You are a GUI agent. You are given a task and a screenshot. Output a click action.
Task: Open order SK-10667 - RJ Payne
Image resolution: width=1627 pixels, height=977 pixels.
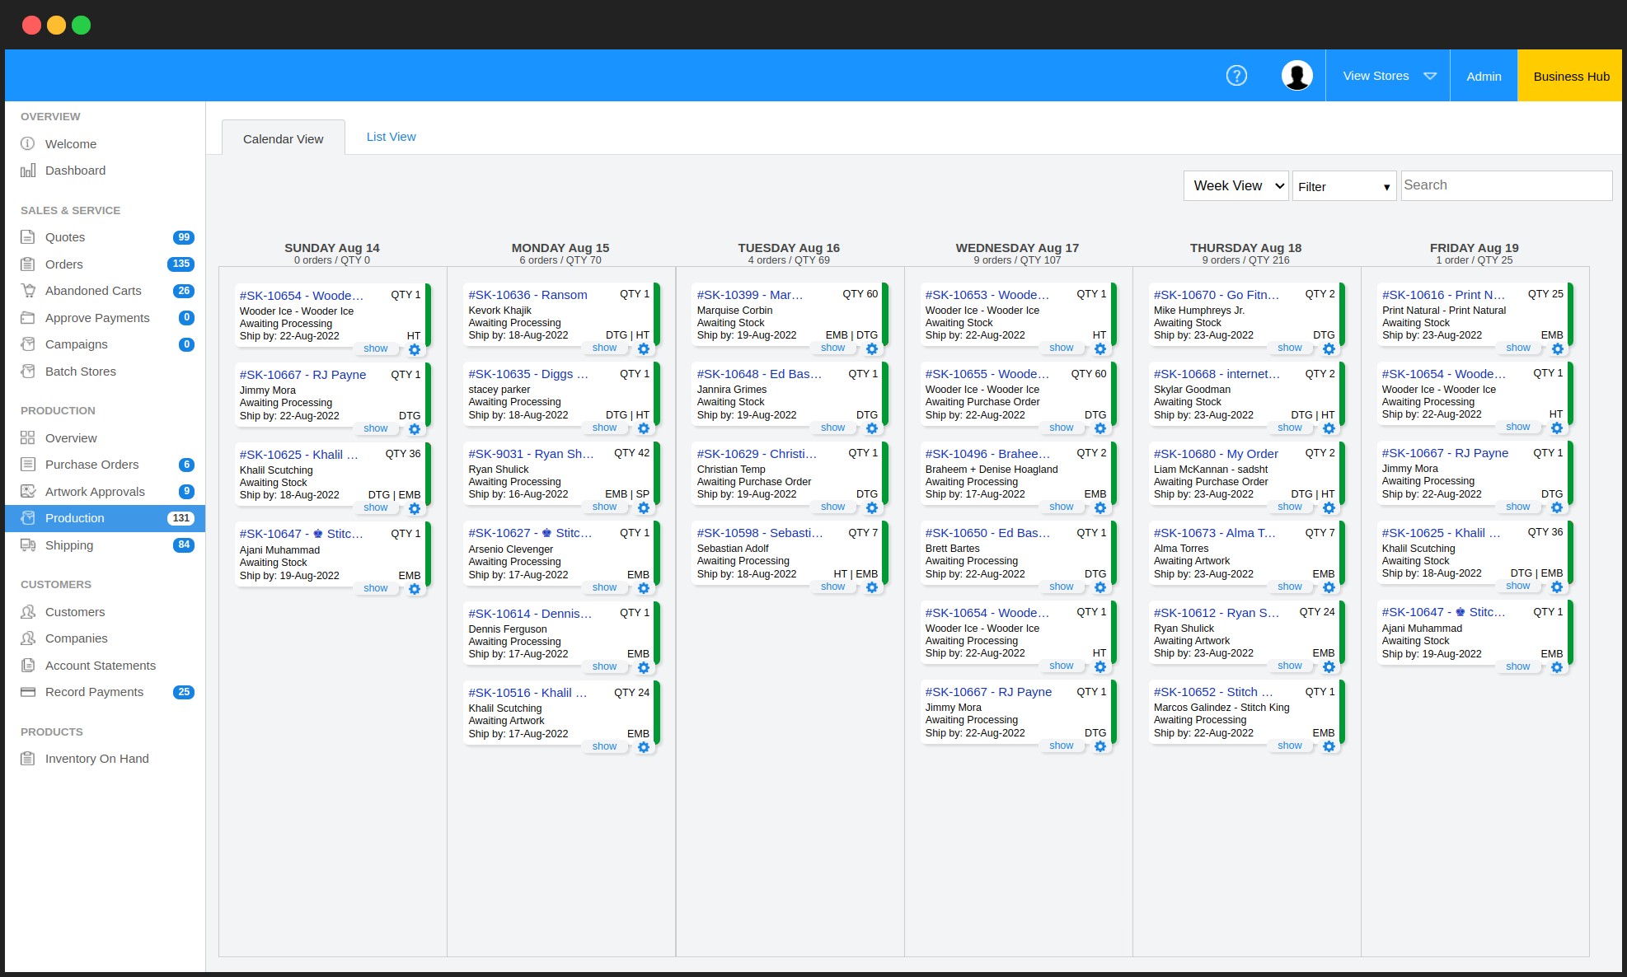302,375
